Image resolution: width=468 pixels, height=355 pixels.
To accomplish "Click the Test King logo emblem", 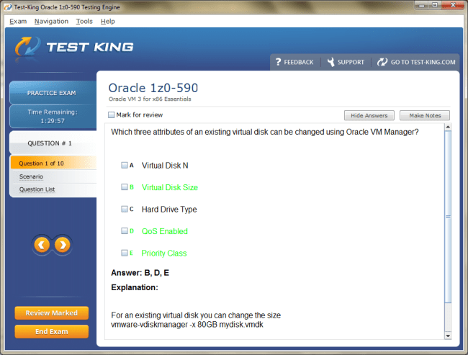I will [28, 47].
